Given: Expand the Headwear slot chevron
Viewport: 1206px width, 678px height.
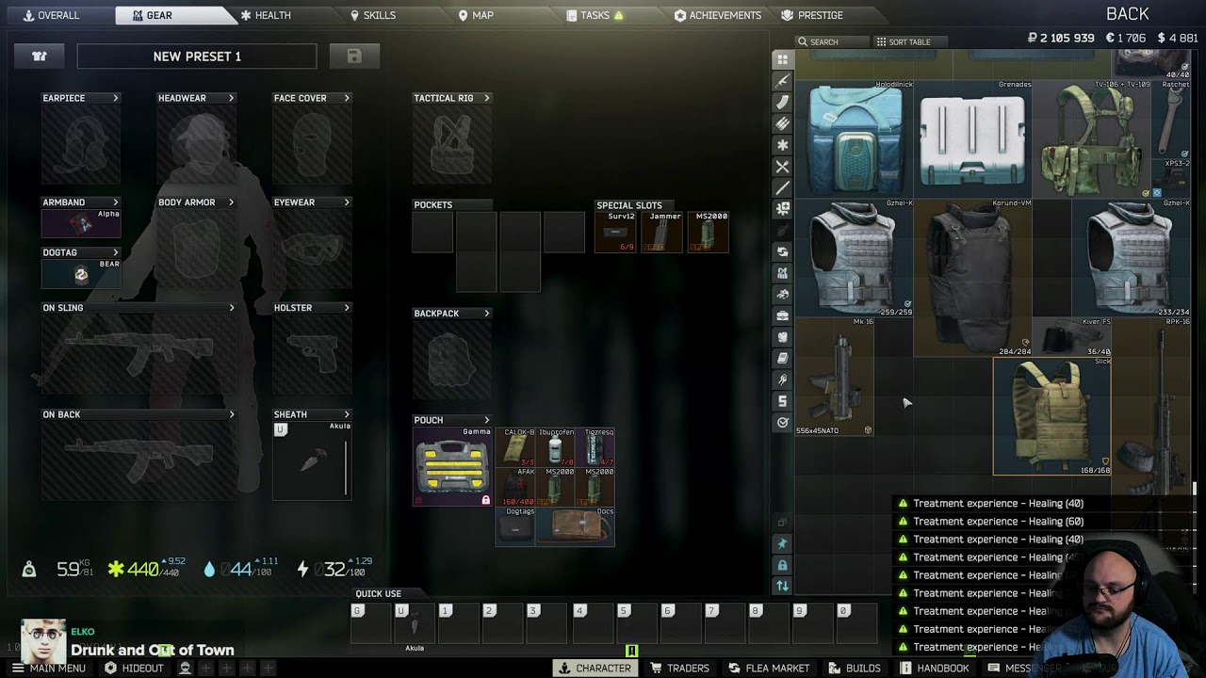Looking at the screenshot, I should pyautogui.click(x=231, y=98).
